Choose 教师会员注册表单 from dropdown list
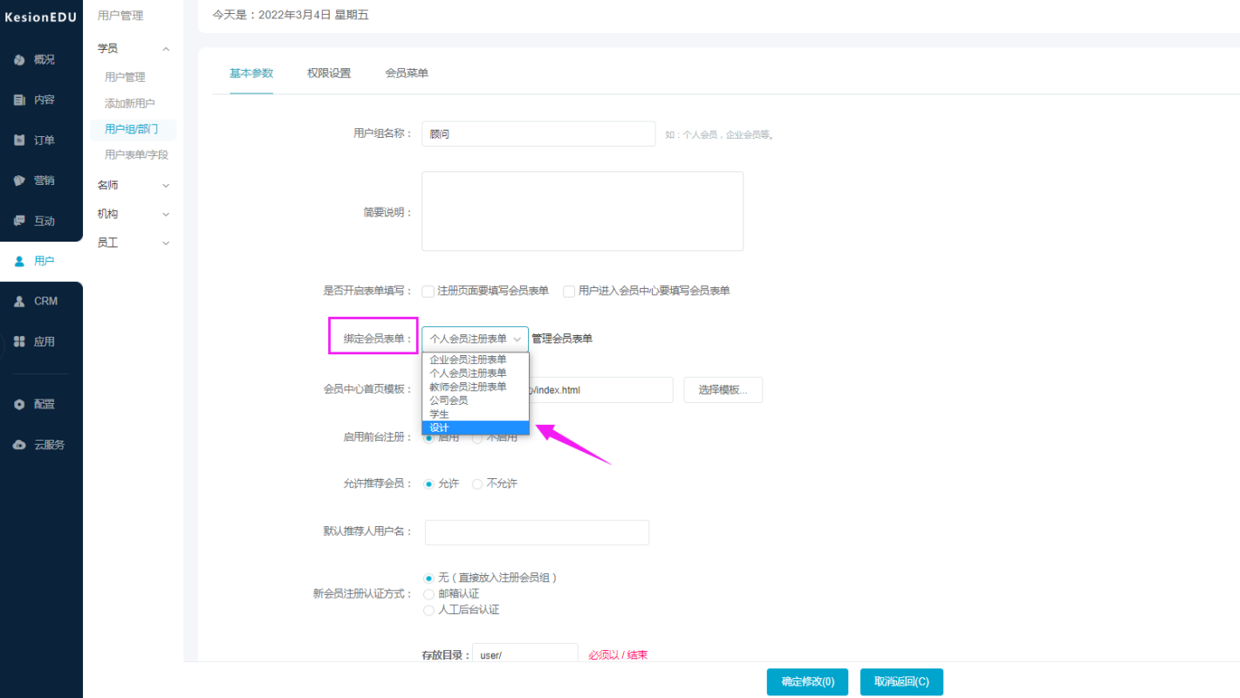Image resolution: width=1240 pixels, height=698 pixels. [x=476, y=387]
